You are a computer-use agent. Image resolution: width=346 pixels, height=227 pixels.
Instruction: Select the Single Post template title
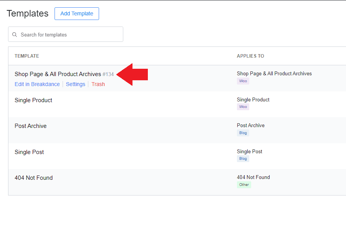click(29, 152)
